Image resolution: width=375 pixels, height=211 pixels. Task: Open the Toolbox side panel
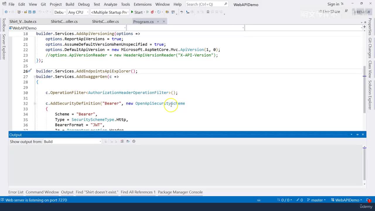pyautogui.click(x=4, y=25)
